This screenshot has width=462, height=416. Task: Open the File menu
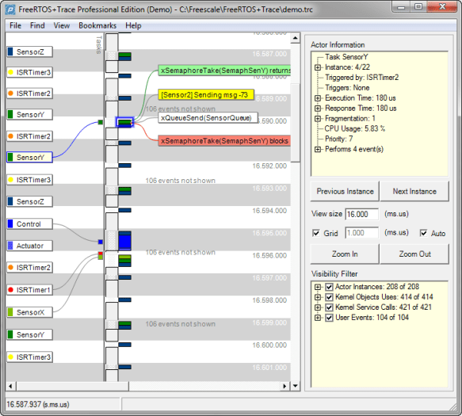[15, 25]
